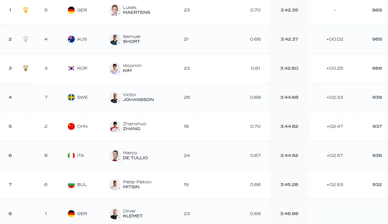Click the gold medal icon in row 1

(x=26, y=10)
